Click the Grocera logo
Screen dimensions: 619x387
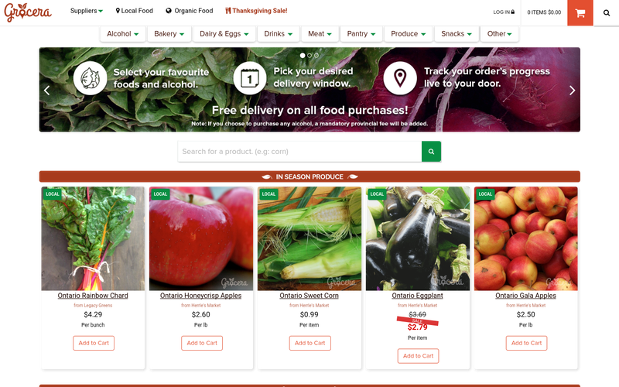[x=28, y=12]
